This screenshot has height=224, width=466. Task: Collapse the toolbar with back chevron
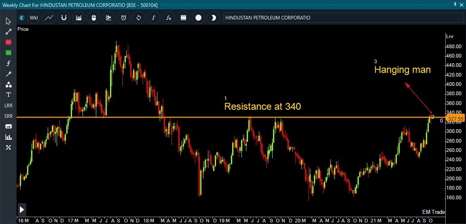pos(21,18)
